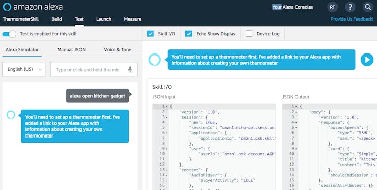Viewport: 377px width, 190px height.
Task: Collapse the context fold arrow at line 13
Action: (167, 170)
